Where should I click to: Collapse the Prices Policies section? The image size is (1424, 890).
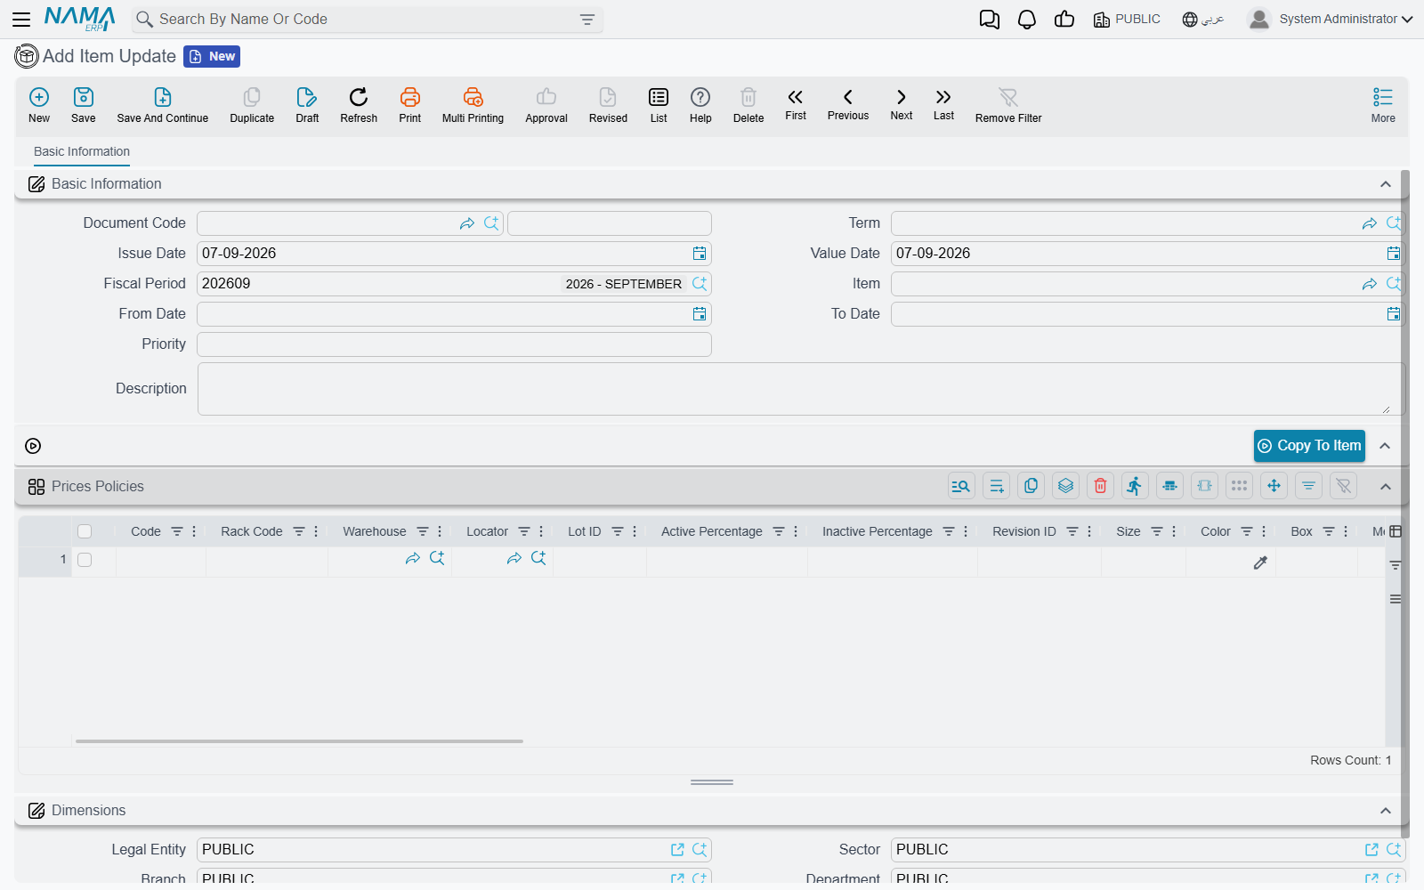point(1386,487)
